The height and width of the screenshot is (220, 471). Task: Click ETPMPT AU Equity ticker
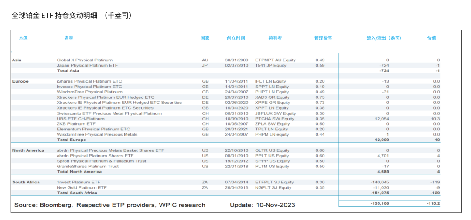276,60
